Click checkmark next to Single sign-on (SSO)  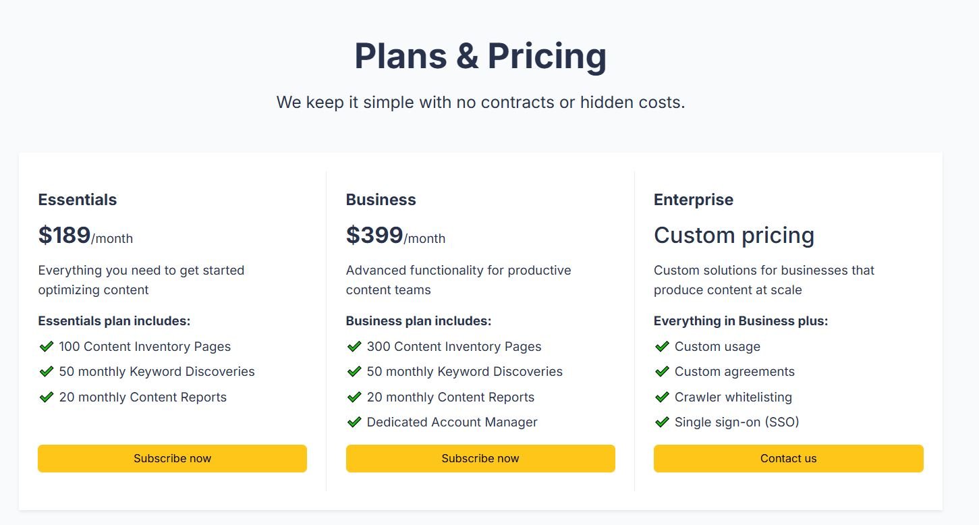pyautogui.click(x=662, y=422)
